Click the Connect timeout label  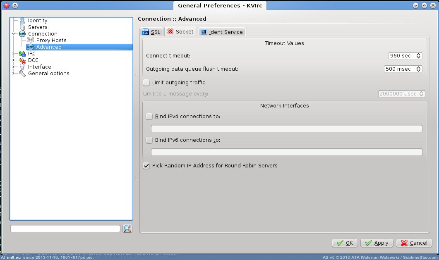(x=168, y=56)
